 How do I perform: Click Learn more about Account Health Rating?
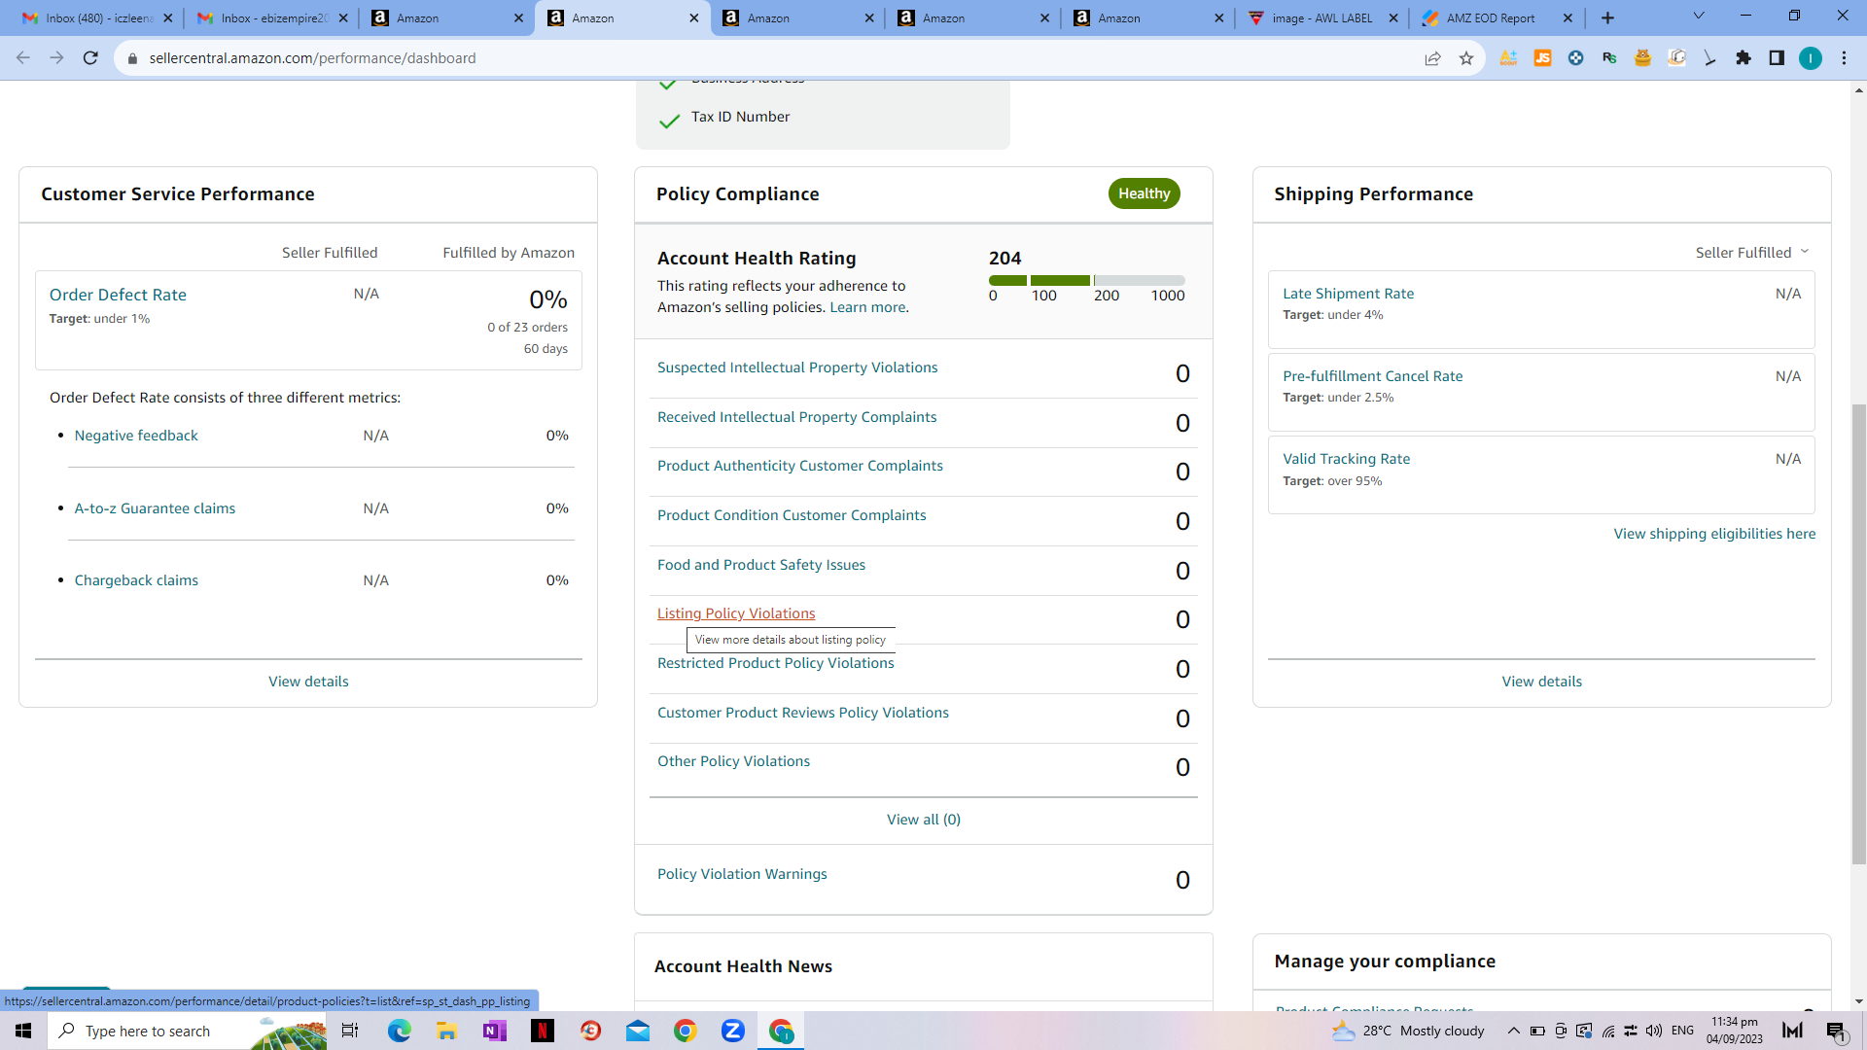pos(867,307)
